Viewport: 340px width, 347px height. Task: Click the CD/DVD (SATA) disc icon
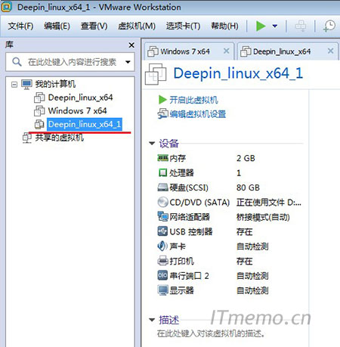click(x=162, y=202)
